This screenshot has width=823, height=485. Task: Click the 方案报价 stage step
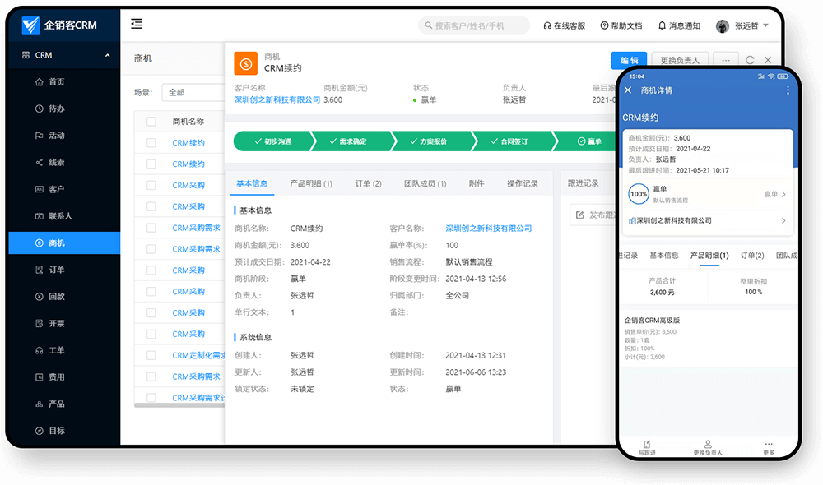click(x=432, y=141)
